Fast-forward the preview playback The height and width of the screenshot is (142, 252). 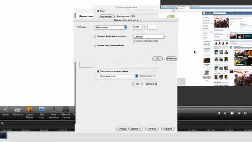[239, 113]
